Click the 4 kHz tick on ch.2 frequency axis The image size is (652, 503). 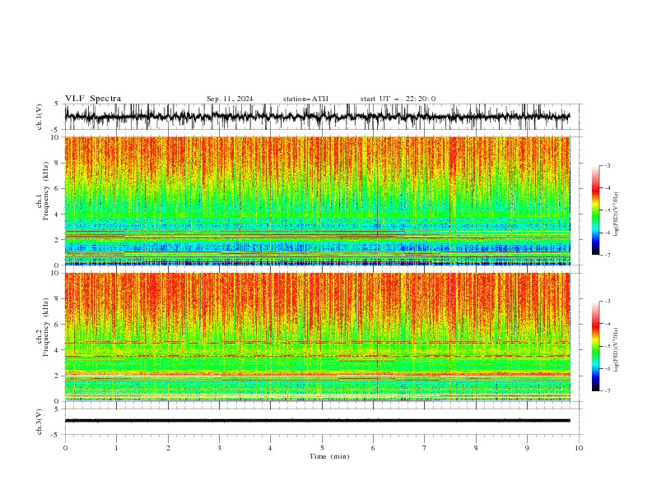coord(58,350)
